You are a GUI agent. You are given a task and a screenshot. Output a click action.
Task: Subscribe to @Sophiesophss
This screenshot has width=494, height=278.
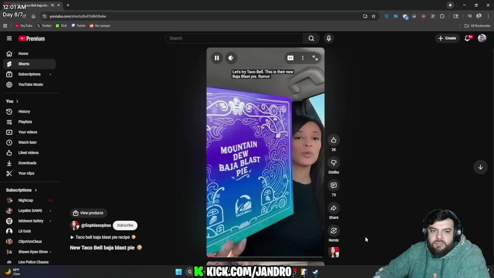(125, 225)
